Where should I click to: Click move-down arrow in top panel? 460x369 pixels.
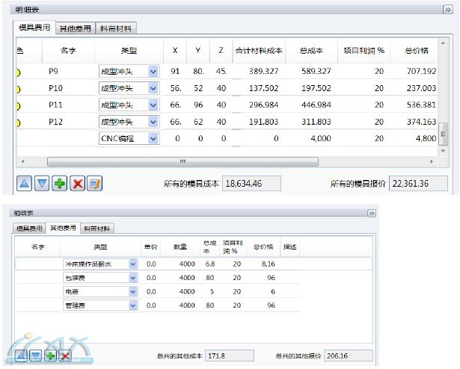(x=42, y=184)
